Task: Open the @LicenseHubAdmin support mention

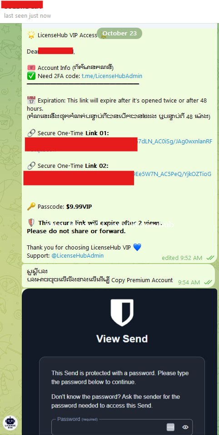Action: 78,255
